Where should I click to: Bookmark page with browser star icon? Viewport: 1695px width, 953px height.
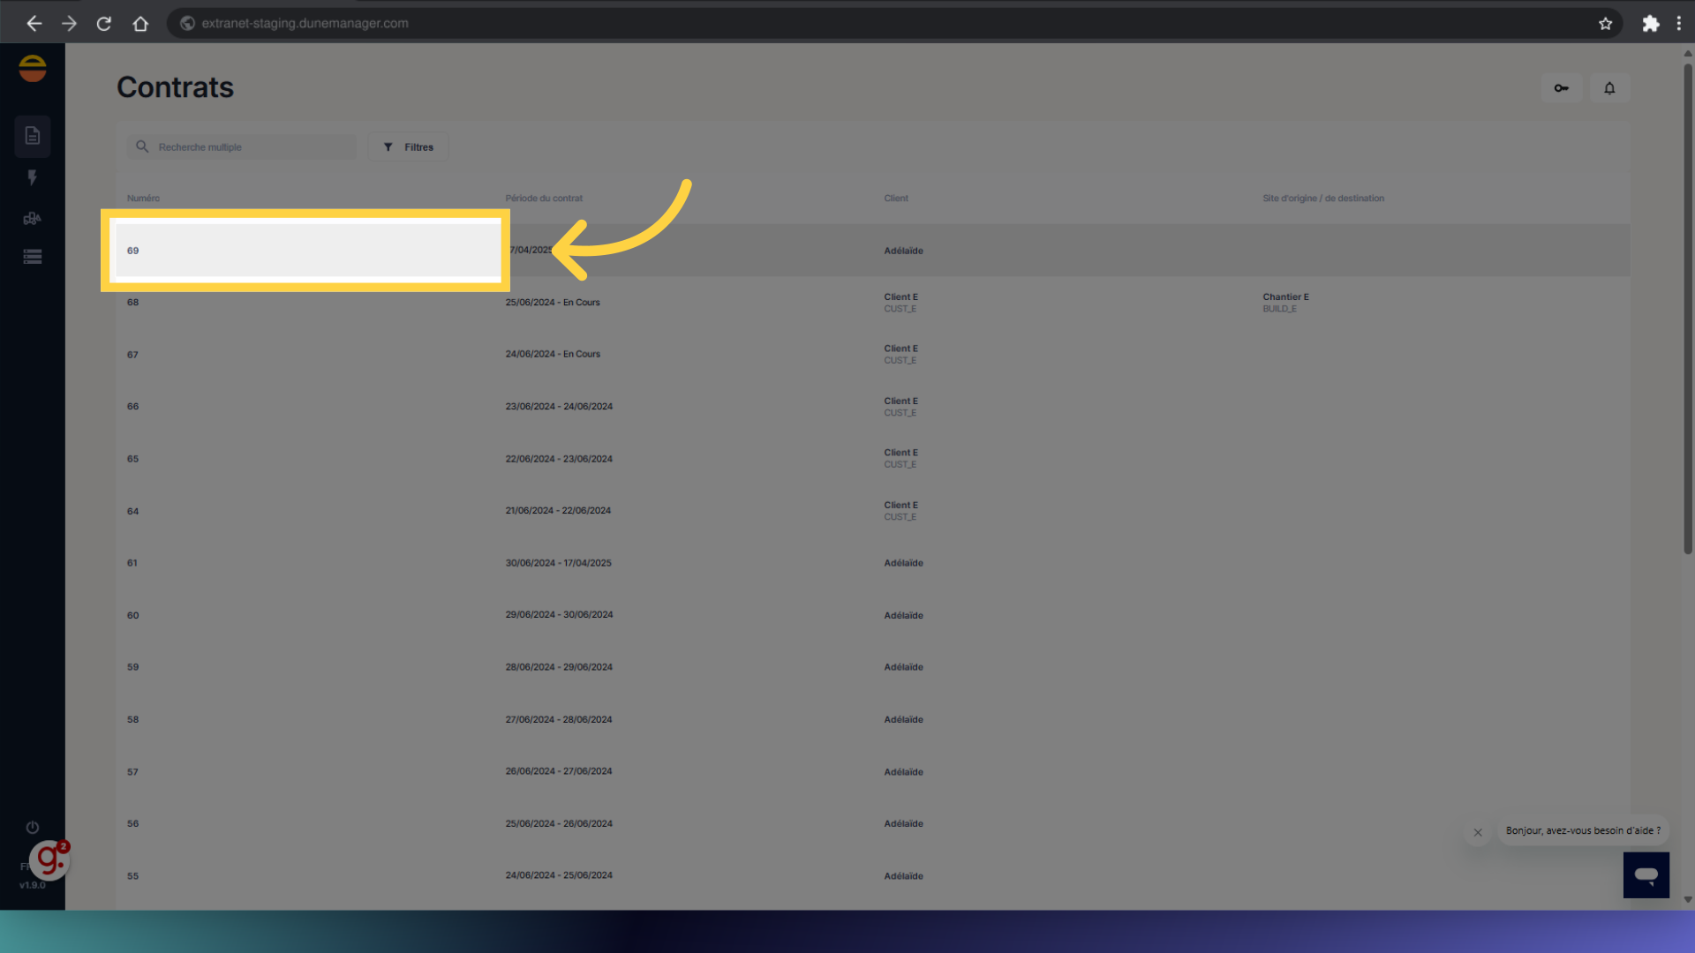point(1605,24)
